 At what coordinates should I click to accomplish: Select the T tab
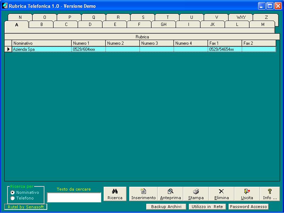pos(168,17)
